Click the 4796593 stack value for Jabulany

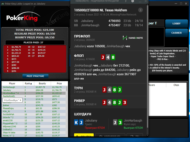click(114, 21)
